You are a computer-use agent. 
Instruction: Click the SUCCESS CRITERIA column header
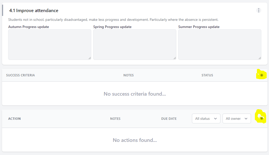(x=20, y=75)
